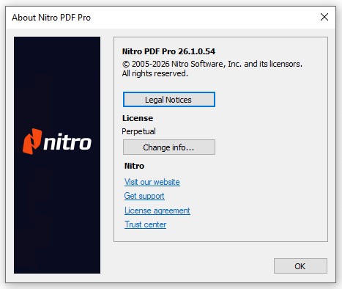Click the bold License heading
The width and height of the screenshot is (342, 289).
tap(138, 118)
